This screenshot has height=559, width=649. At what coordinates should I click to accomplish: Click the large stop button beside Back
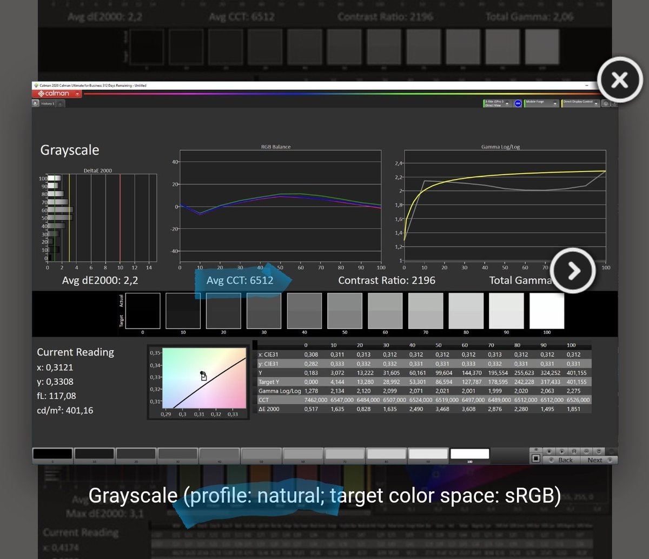(535, 458)
